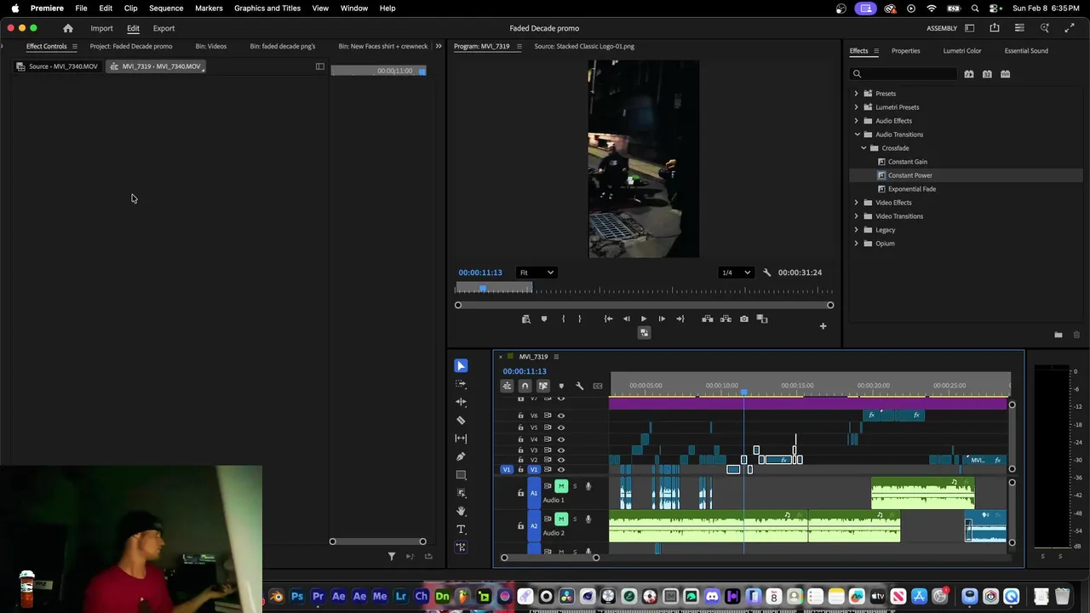Toggle Linked Selection in the timeline

coord(542,386)
